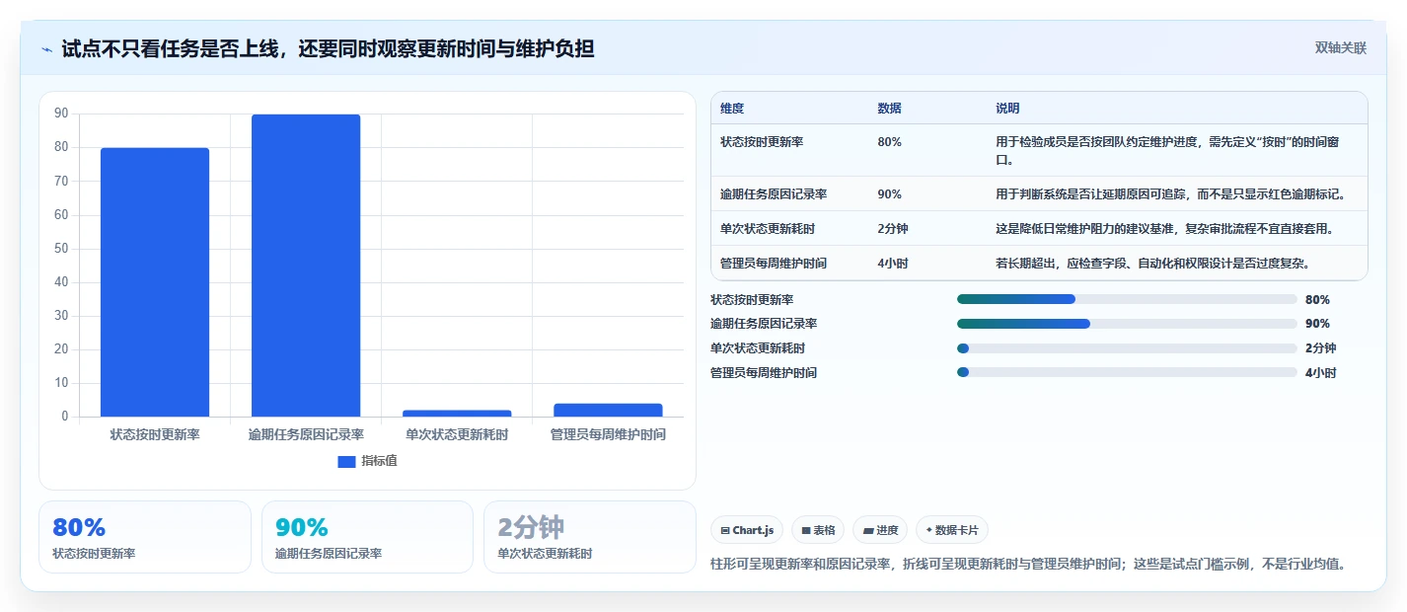1407x612 pixels.
Task: Click the 4小时 cell in the table
Action: point(893,264)
